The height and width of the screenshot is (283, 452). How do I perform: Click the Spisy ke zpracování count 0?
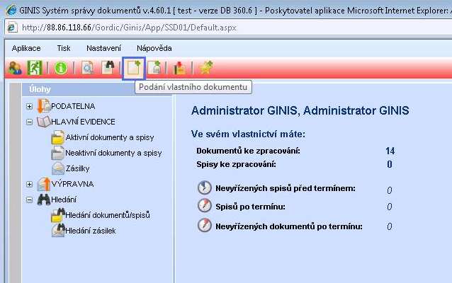coord(390,164)
